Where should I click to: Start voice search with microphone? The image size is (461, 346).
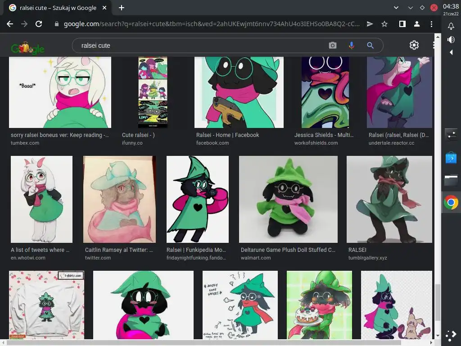click(351, 46)
